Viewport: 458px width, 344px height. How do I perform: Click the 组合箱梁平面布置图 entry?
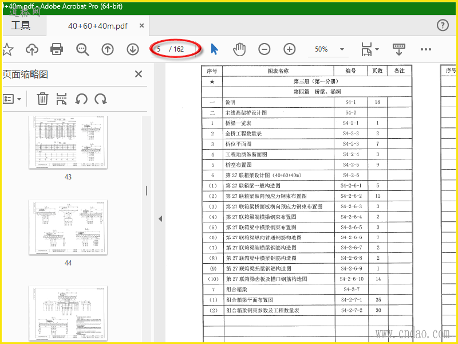click(x=250, y=300)
